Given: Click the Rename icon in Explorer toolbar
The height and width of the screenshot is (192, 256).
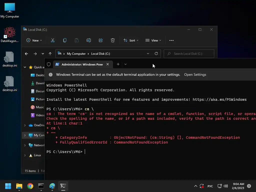Looking at the screenshot, I should point(89,40).
